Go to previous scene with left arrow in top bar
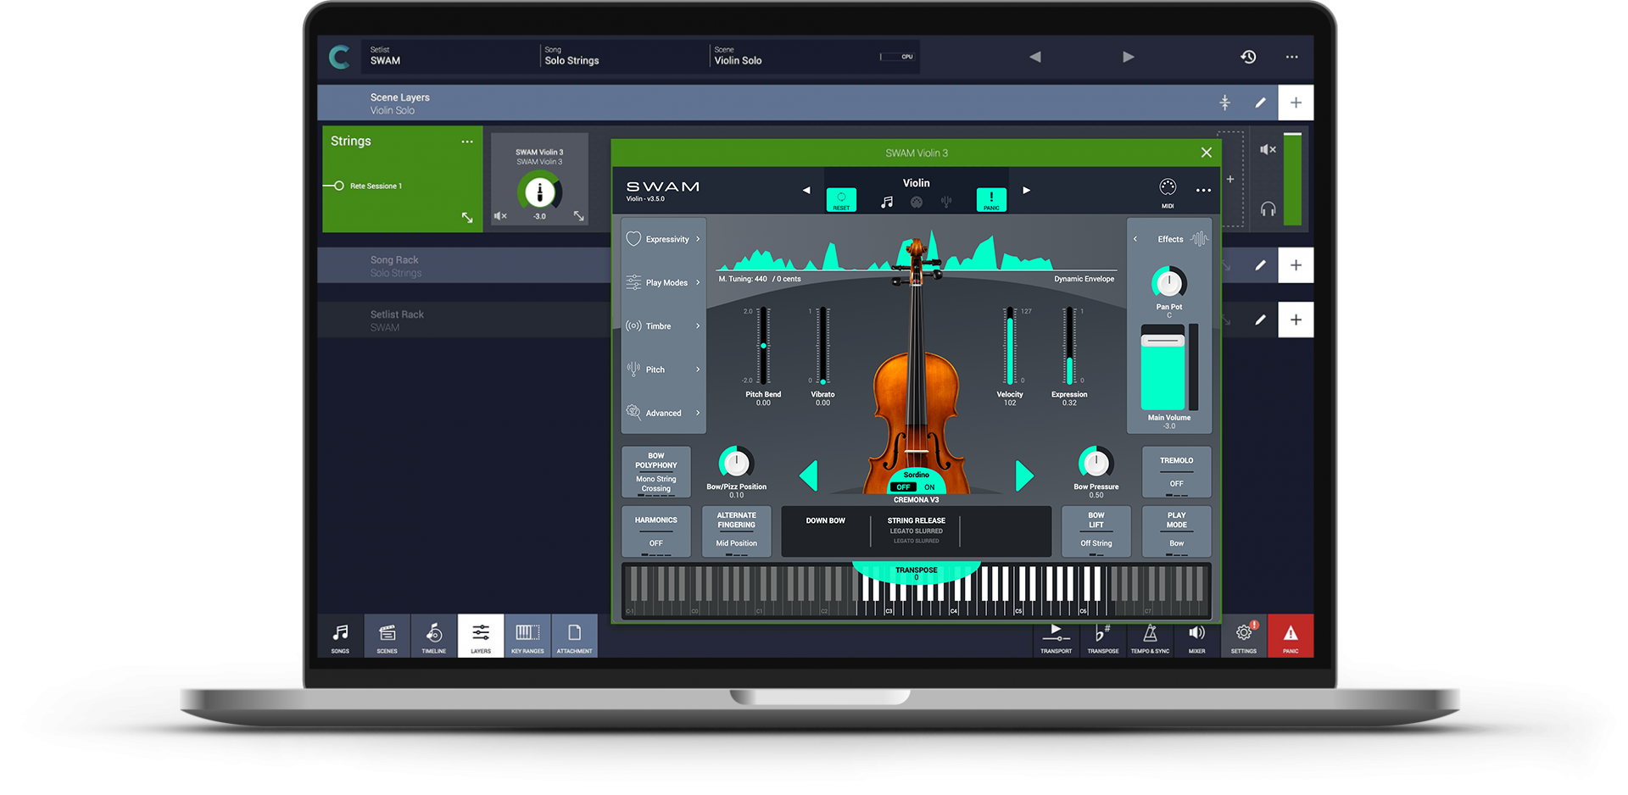Image resolution: width=1628 pixels, height=795 pixels. pyautogui.click(x=1034, y=57)
